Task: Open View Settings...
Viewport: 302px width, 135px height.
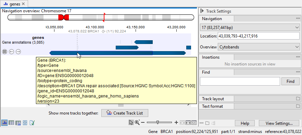Action: pos(279,123)
